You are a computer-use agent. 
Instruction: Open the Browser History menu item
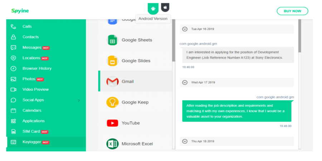pyautogui.click(x=46, y=69)
